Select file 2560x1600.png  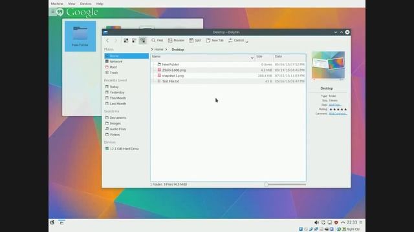tap(228, 70)
